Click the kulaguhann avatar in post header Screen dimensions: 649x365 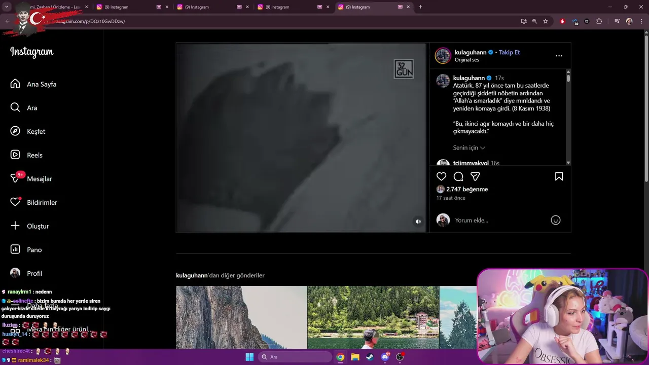[443, 56]
